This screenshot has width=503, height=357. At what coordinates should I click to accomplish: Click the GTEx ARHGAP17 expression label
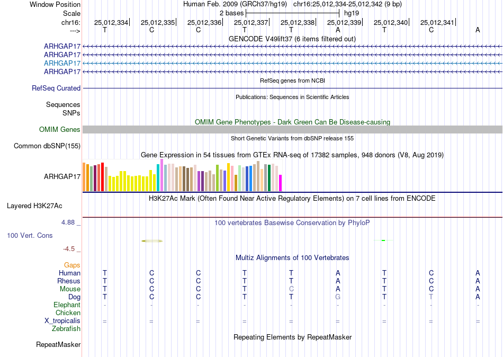click(x=62, y=176)
